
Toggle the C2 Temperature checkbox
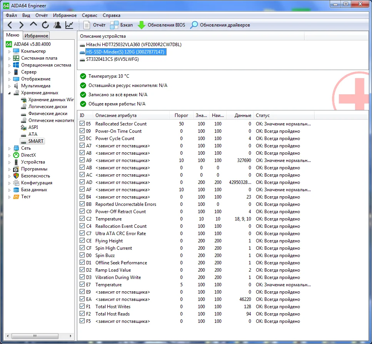[x=82, y=219]
